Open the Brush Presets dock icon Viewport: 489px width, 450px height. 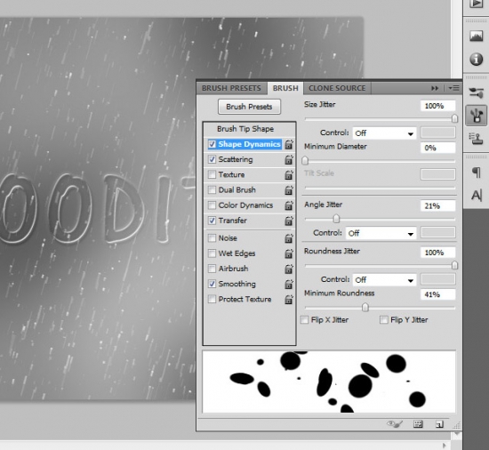476,92
